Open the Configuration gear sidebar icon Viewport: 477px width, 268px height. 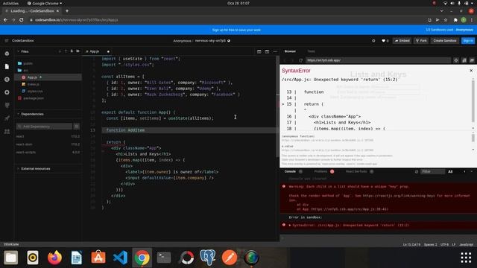tap(7, 92)
